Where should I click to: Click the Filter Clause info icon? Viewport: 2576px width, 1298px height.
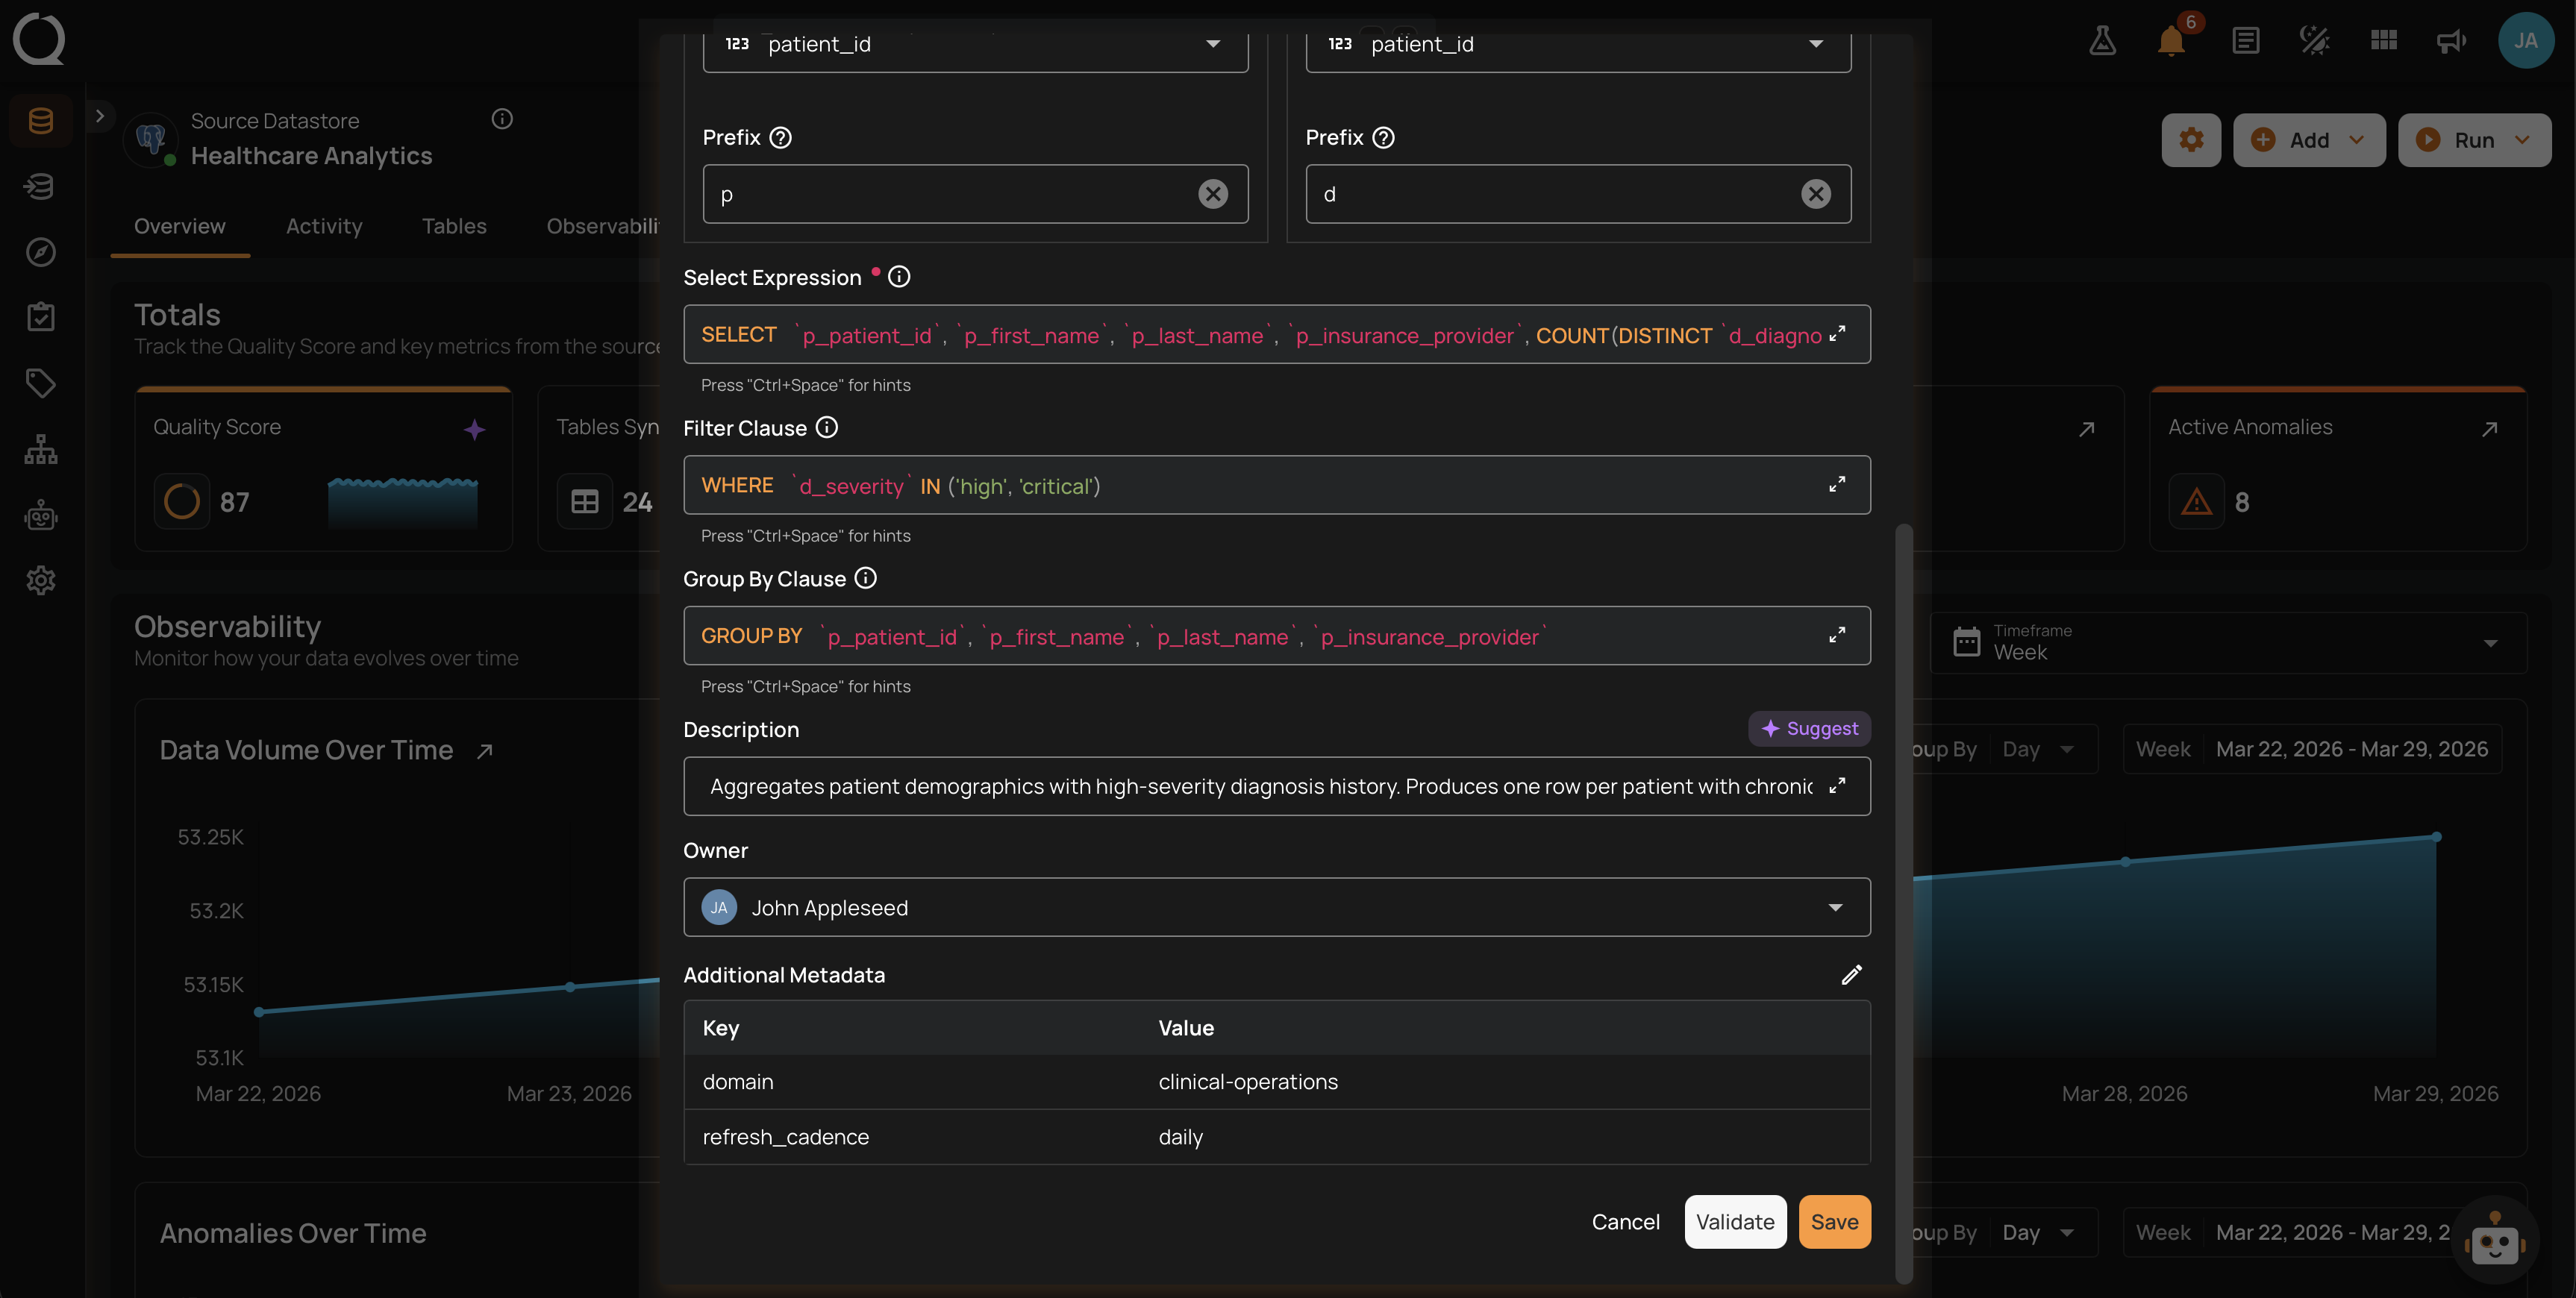point(826,428)
